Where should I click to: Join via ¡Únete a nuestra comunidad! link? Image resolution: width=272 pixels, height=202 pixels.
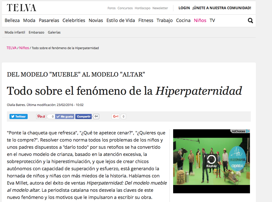222,8
